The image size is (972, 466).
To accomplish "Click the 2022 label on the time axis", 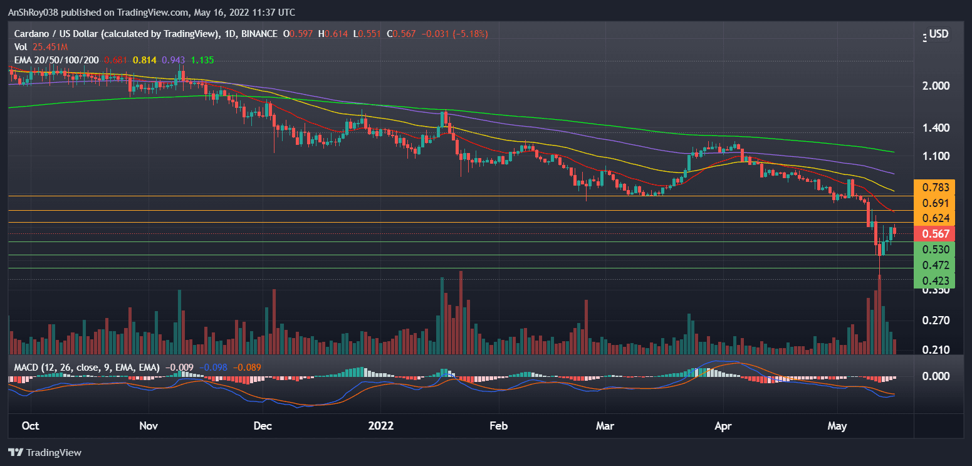I will coord(380,426).
